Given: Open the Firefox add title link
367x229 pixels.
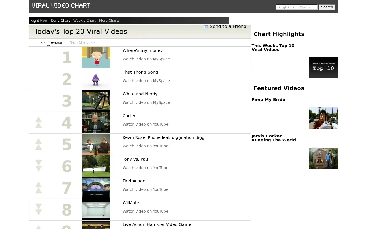Looking at the screenshot, I should coord(134,181).
